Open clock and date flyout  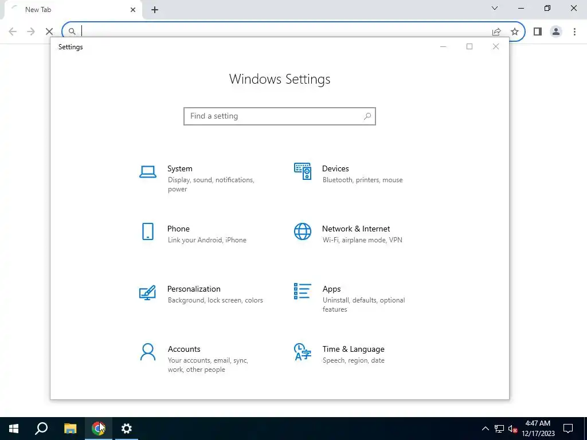(538, 429)
